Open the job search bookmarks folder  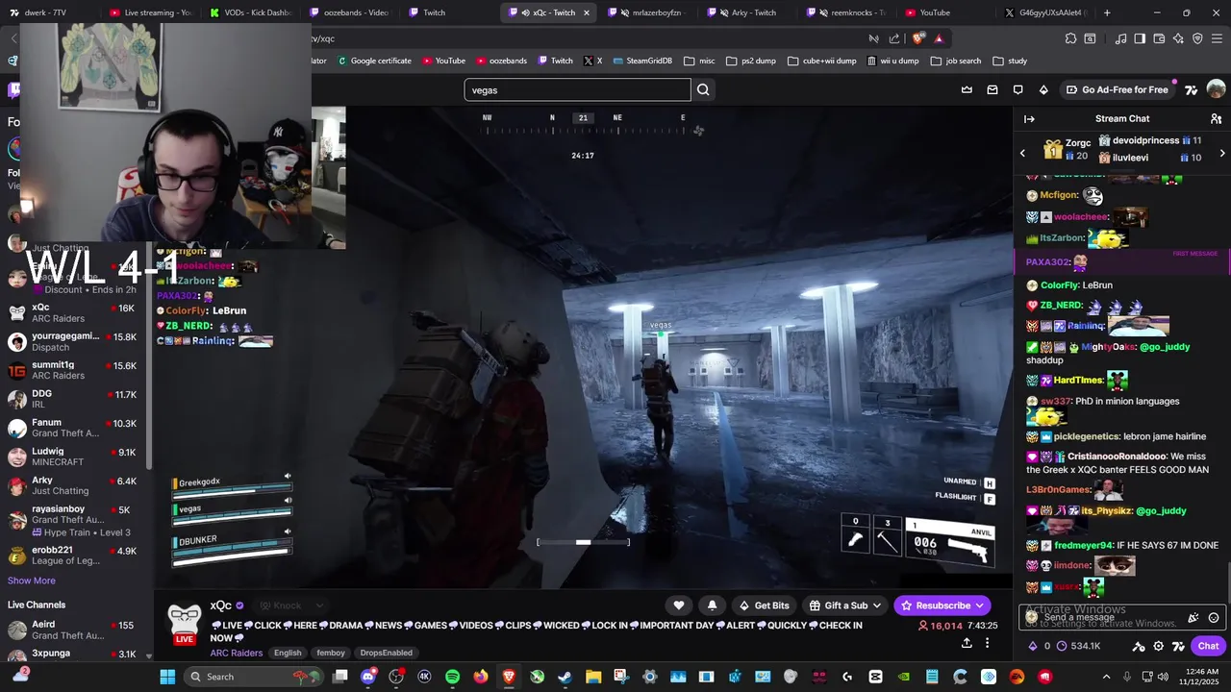(x=956, y=61)
